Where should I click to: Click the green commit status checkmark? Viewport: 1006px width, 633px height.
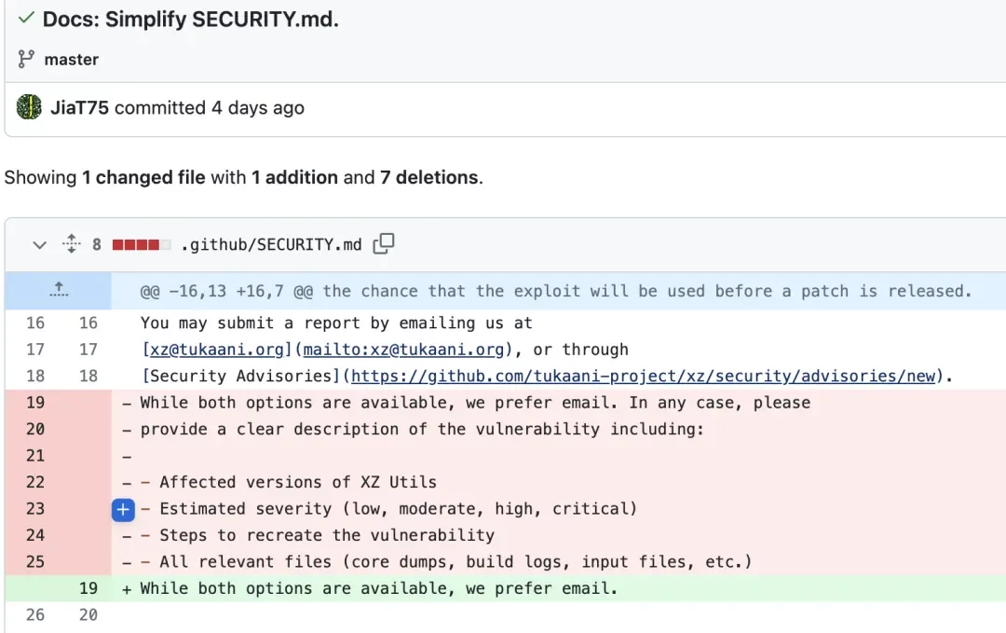26,18
